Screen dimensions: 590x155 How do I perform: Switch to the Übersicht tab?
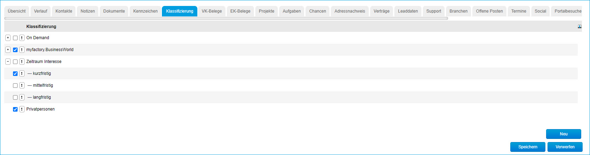[x=17, y=11]
